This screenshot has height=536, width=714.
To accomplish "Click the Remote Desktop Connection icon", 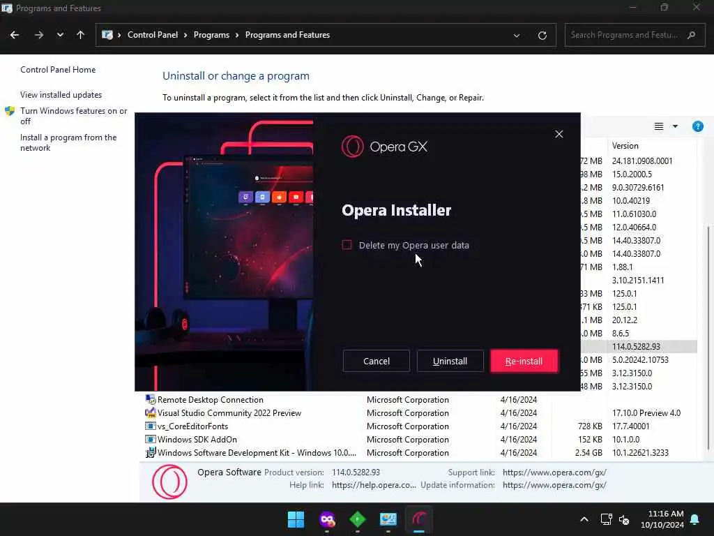I will 151,399.
